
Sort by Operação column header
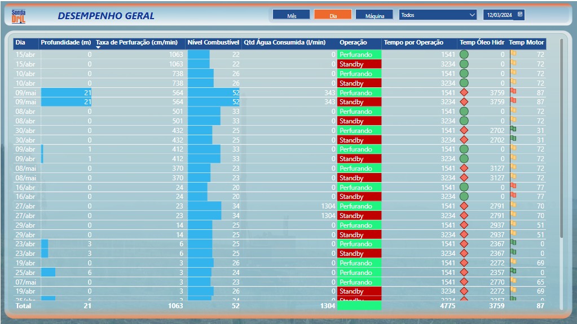point(353,42)
